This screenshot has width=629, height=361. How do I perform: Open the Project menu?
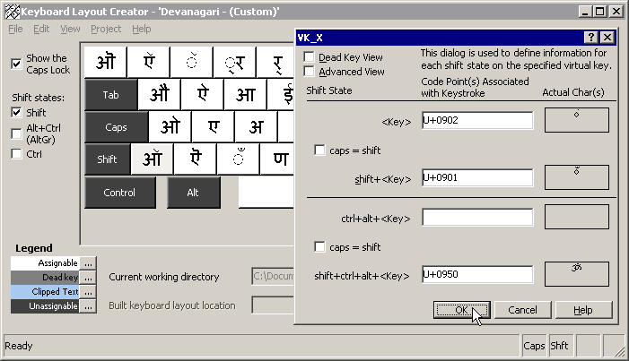[105, 29]
